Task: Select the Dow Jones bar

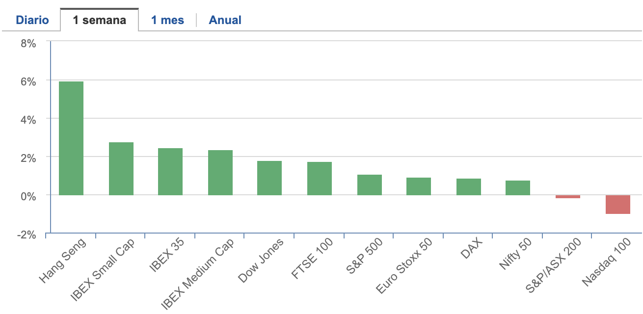Action: click(269, 178)
